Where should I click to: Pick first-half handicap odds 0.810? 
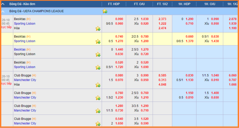[189, 97]
